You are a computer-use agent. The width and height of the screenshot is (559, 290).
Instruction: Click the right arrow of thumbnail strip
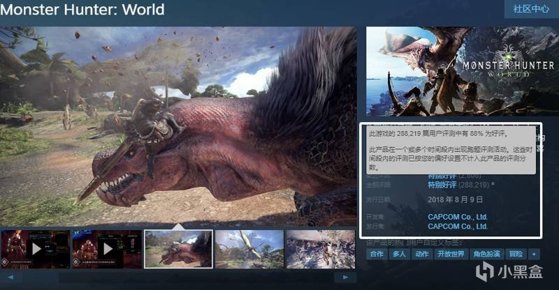pyautogui.click(x=345, y=277)
